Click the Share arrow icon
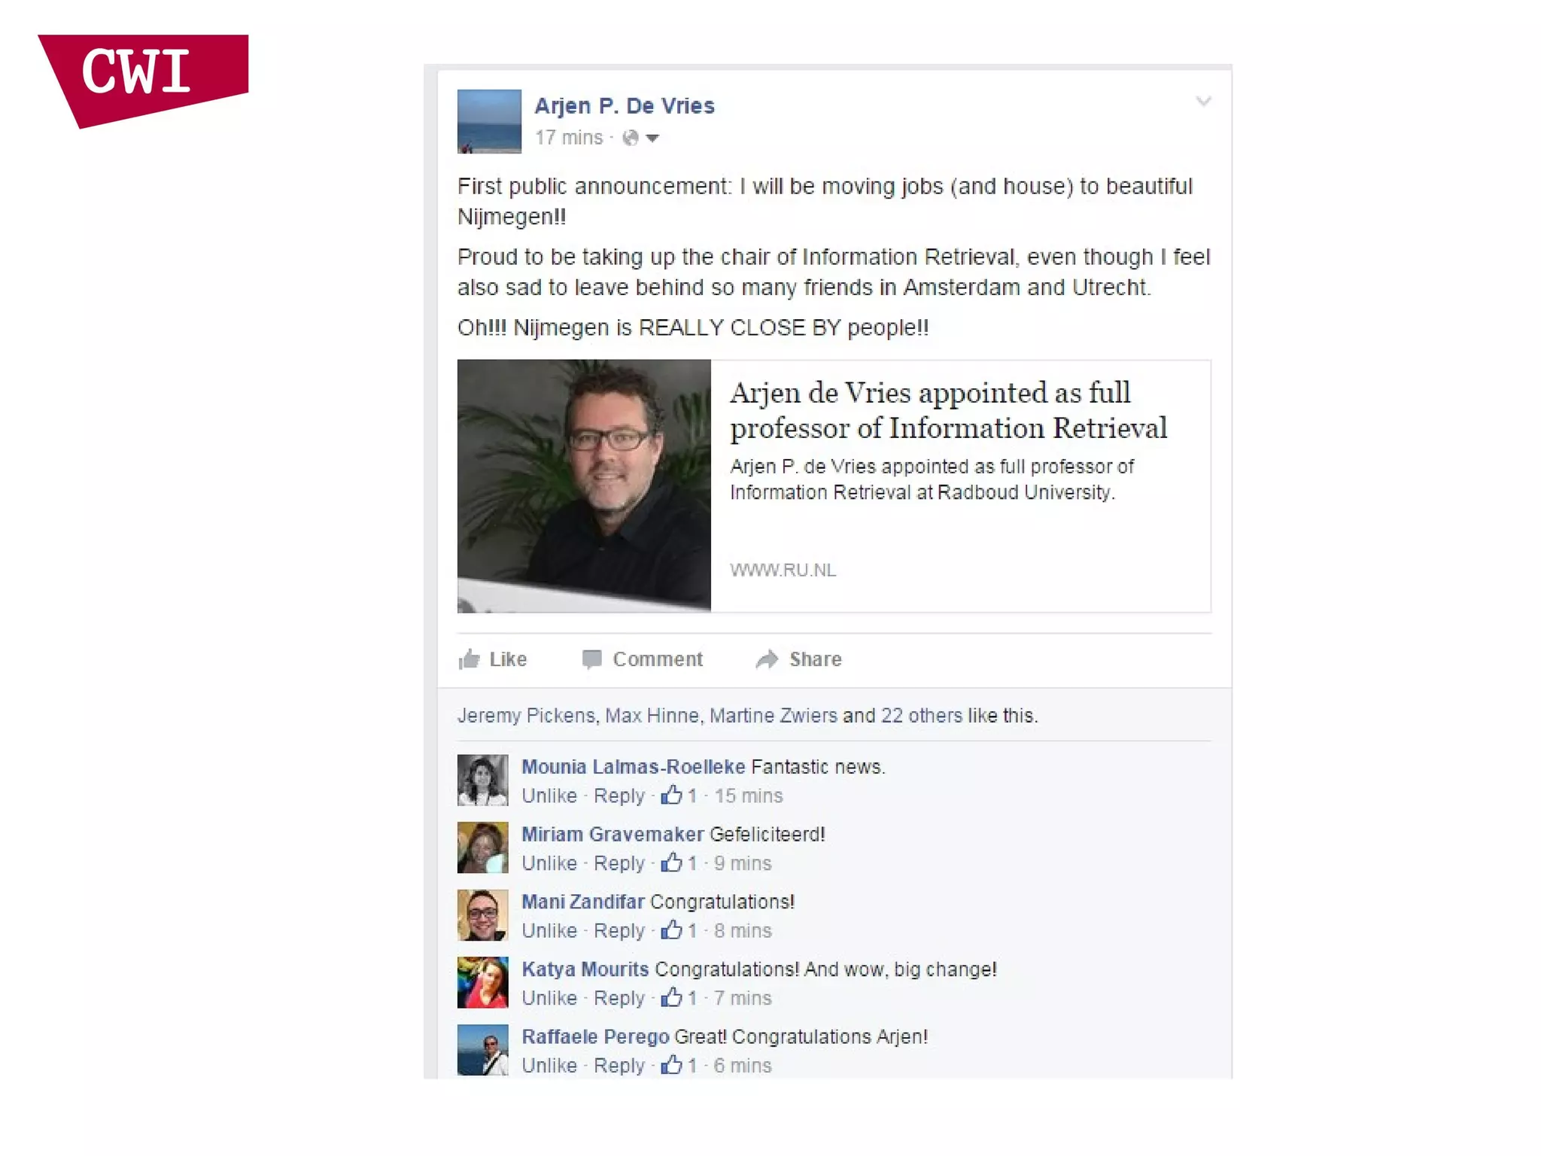This screenshot has height=1156, width=1541. [767, 659]
